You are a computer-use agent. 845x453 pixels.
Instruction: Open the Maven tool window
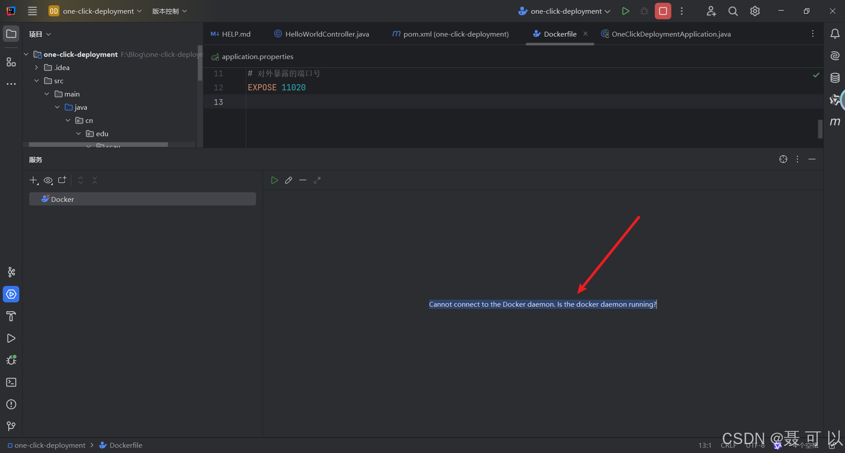(835, 122)
